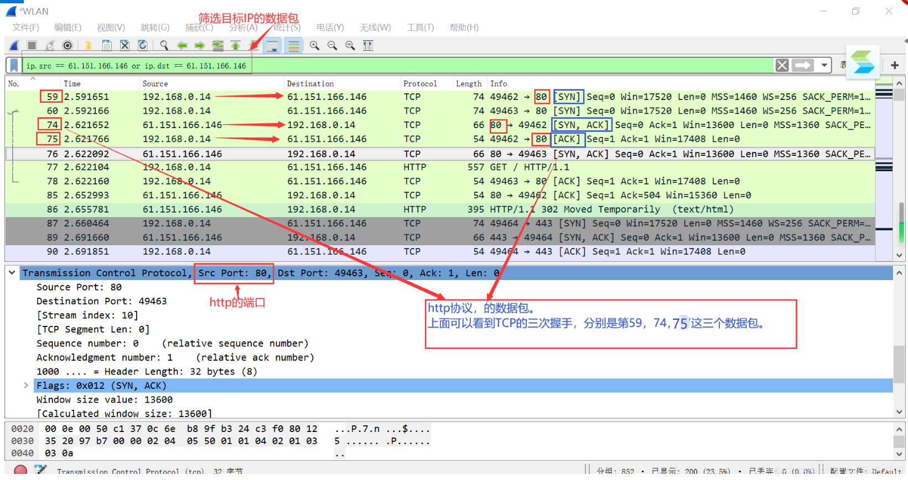This screenshot has height=480, width=908.
Task: Select the Destination Port: 49463 detail line
Action: 101,301
